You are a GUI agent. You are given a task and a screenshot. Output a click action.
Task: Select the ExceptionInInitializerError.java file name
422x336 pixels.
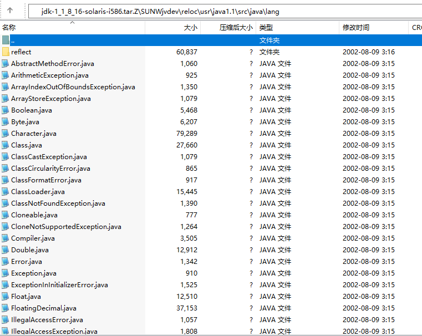[59, 285]
